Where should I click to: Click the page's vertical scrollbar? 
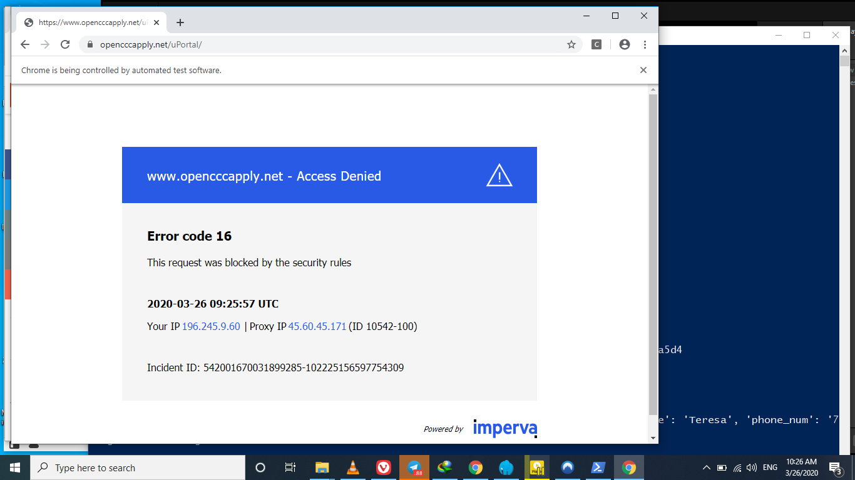[x=653, y=250]
